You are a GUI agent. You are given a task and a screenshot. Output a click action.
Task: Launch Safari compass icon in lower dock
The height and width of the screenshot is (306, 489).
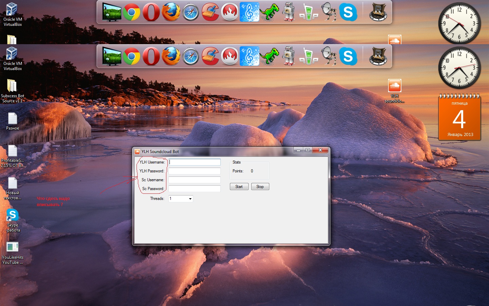(191, 56)
